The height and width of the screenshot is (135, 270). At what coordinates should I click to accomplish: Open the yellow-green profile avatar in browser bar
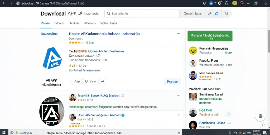(x=234, y=3)
